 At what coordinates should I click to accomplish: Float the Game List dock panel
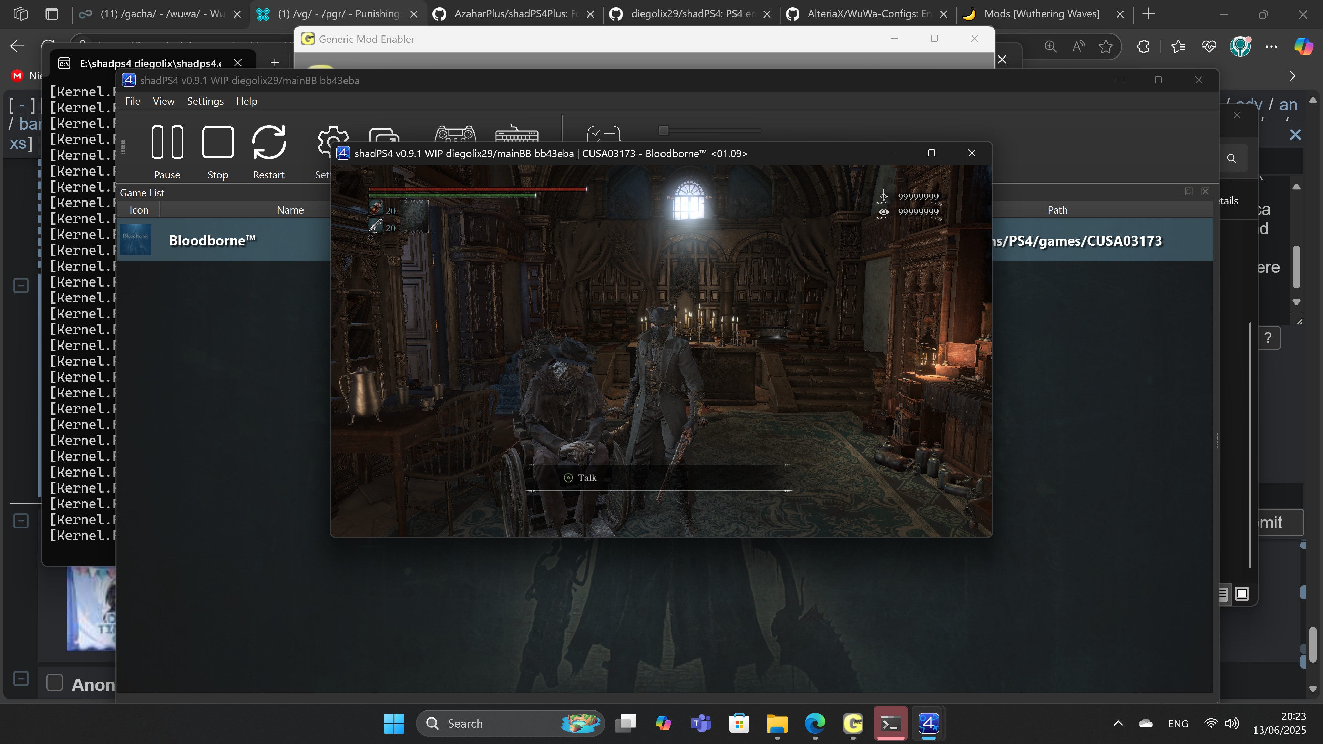tap(1188, 192)
